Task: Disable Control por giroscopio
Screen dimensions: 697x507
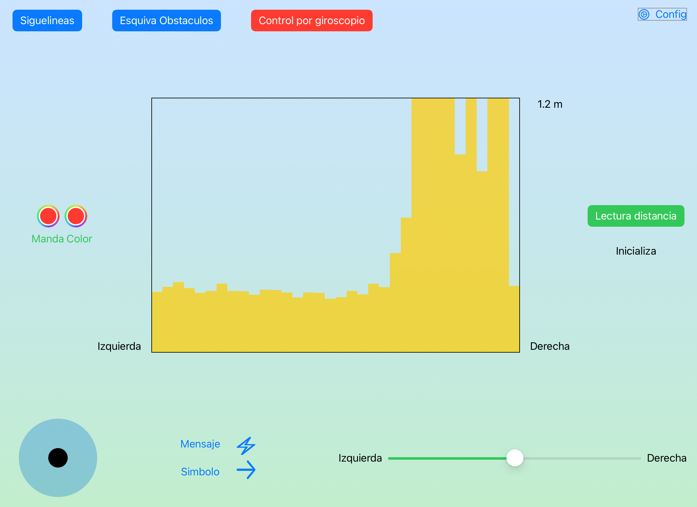Action: pos(312,21)
